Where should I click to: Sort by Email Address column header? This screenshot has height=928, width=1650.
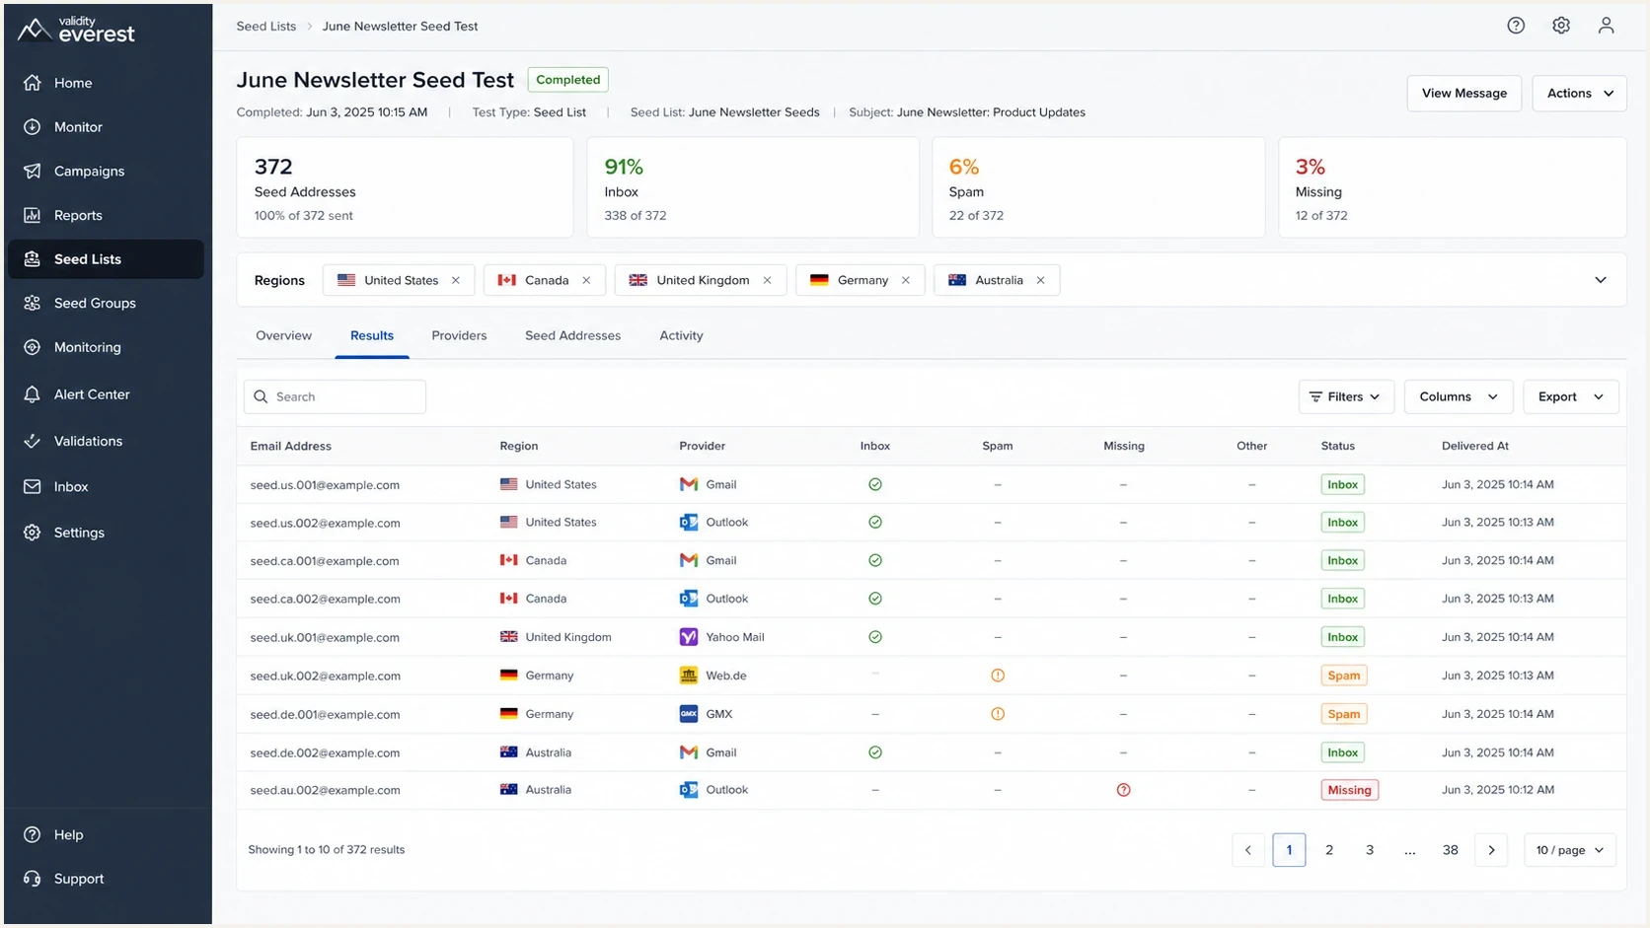(x=291, y=446)
